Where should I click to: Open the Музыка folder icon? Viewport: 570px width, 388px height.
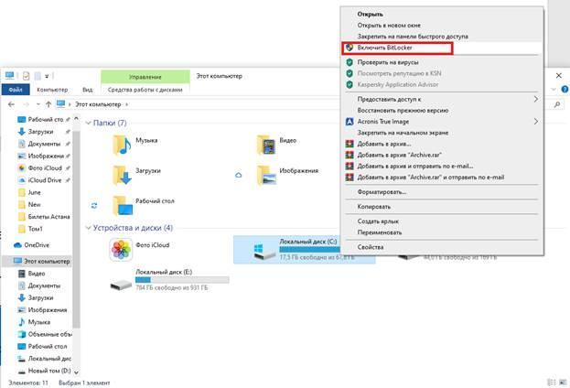coord(122,143)
